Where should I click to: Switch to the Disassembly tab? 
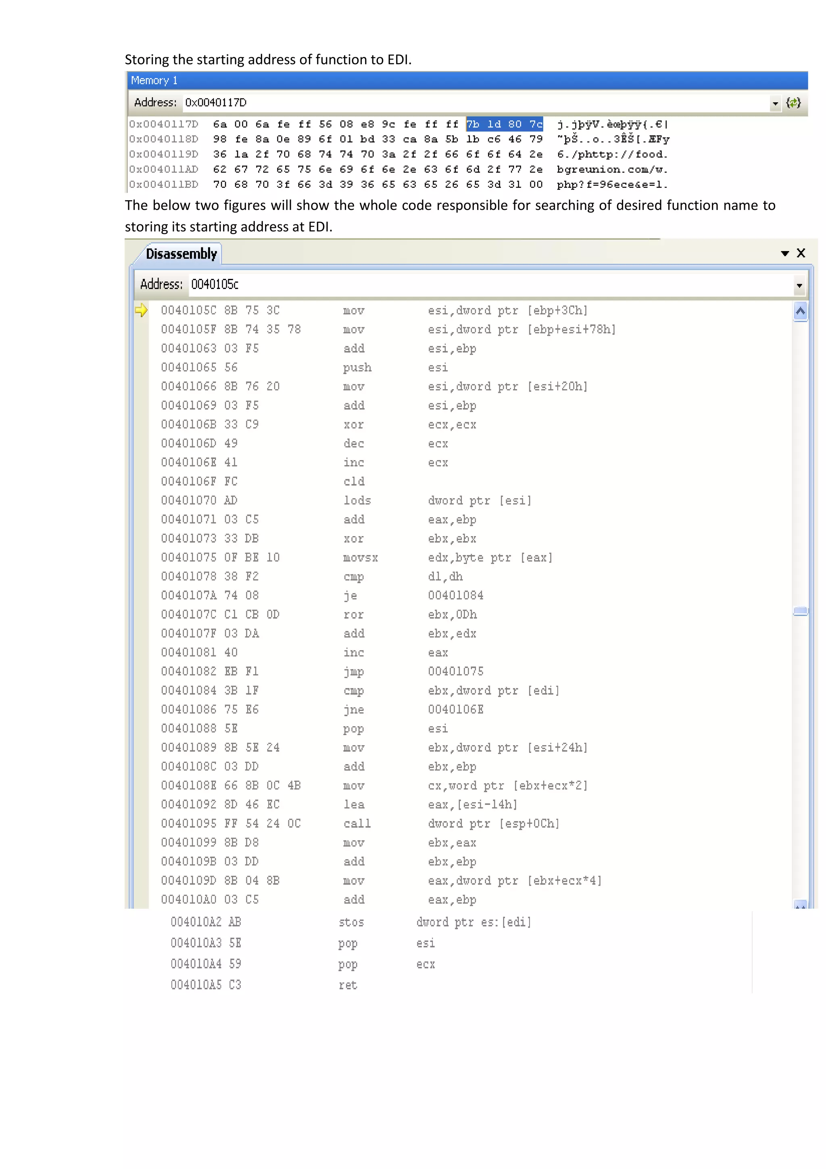[181, 253]
